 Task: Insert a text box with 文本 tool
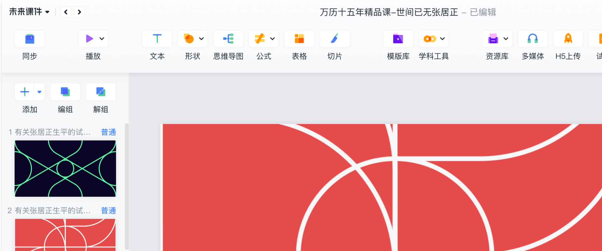pyautogui.click(x=157, y=39)
